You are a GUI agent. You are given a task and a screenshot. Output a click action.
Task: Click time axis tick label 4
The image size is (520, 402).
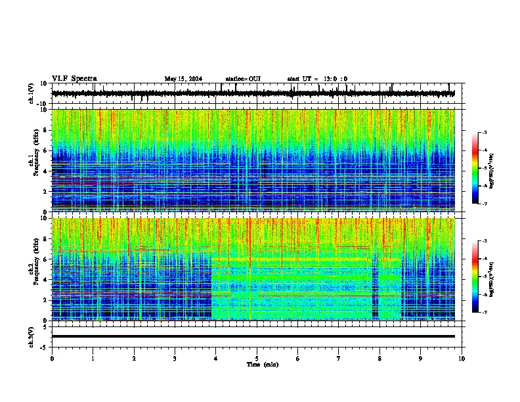tap(216, 359)
